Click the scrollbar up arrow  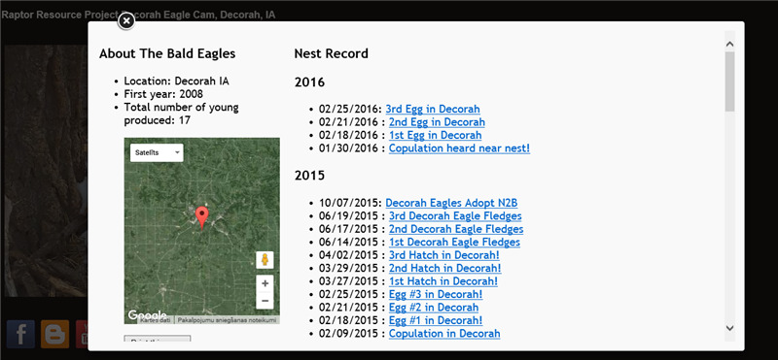point(729,44)
